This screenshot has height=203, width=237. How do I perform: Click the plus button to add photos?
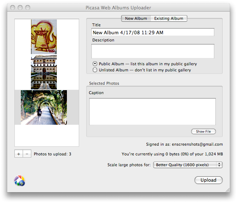click(x=18, y=154)
